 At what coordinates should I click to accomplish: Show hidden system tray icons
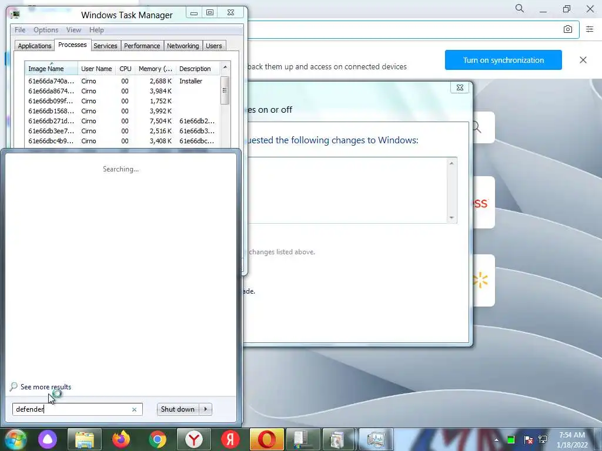(x=496, y=440)
